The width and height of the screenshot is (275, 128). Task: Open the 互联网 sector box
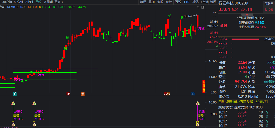tap(269, 7)
